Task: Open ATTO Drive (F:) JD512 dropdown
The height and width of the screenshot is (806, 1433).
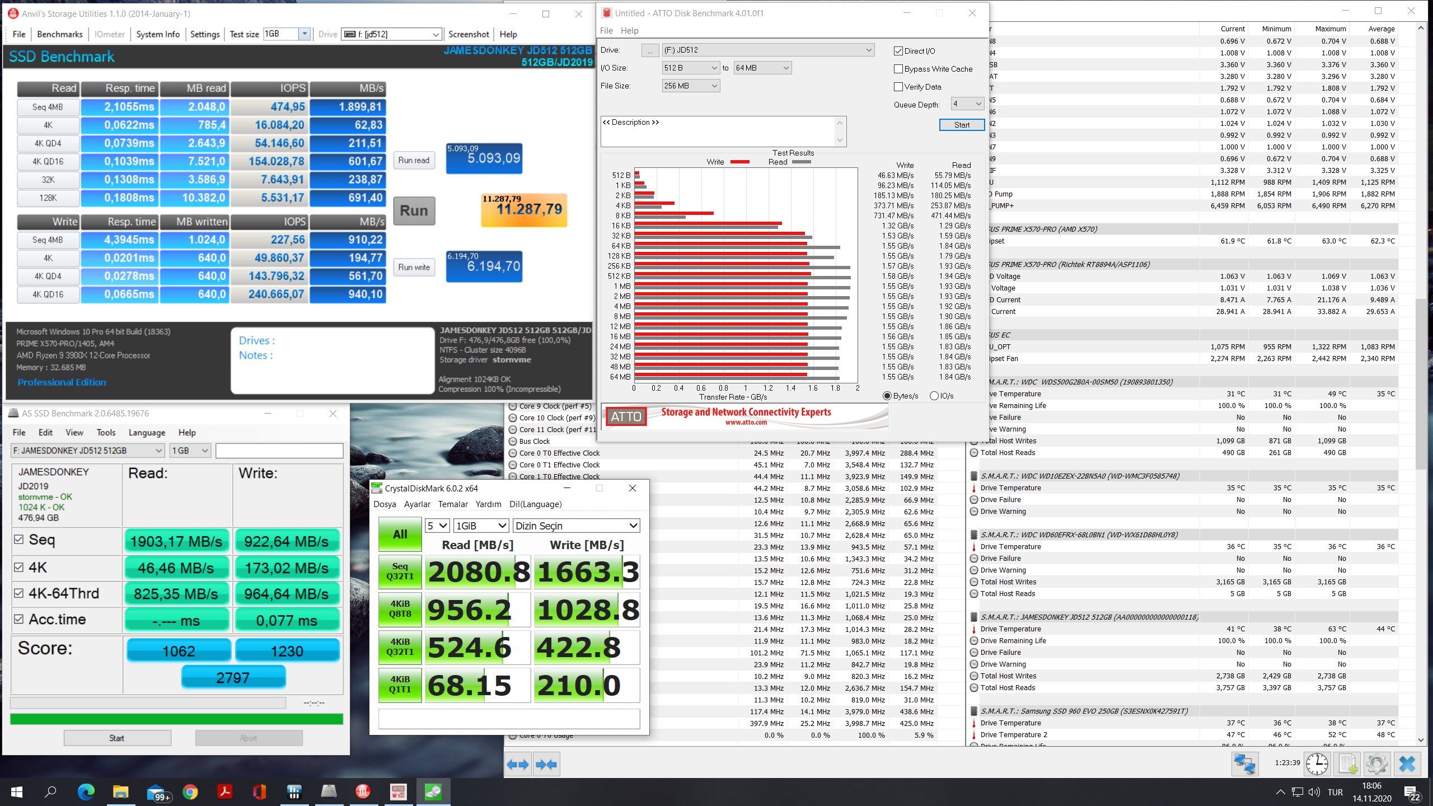Action: pos(768,50)
